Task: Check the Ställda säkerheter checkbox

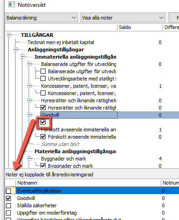Action: (8, 205)
